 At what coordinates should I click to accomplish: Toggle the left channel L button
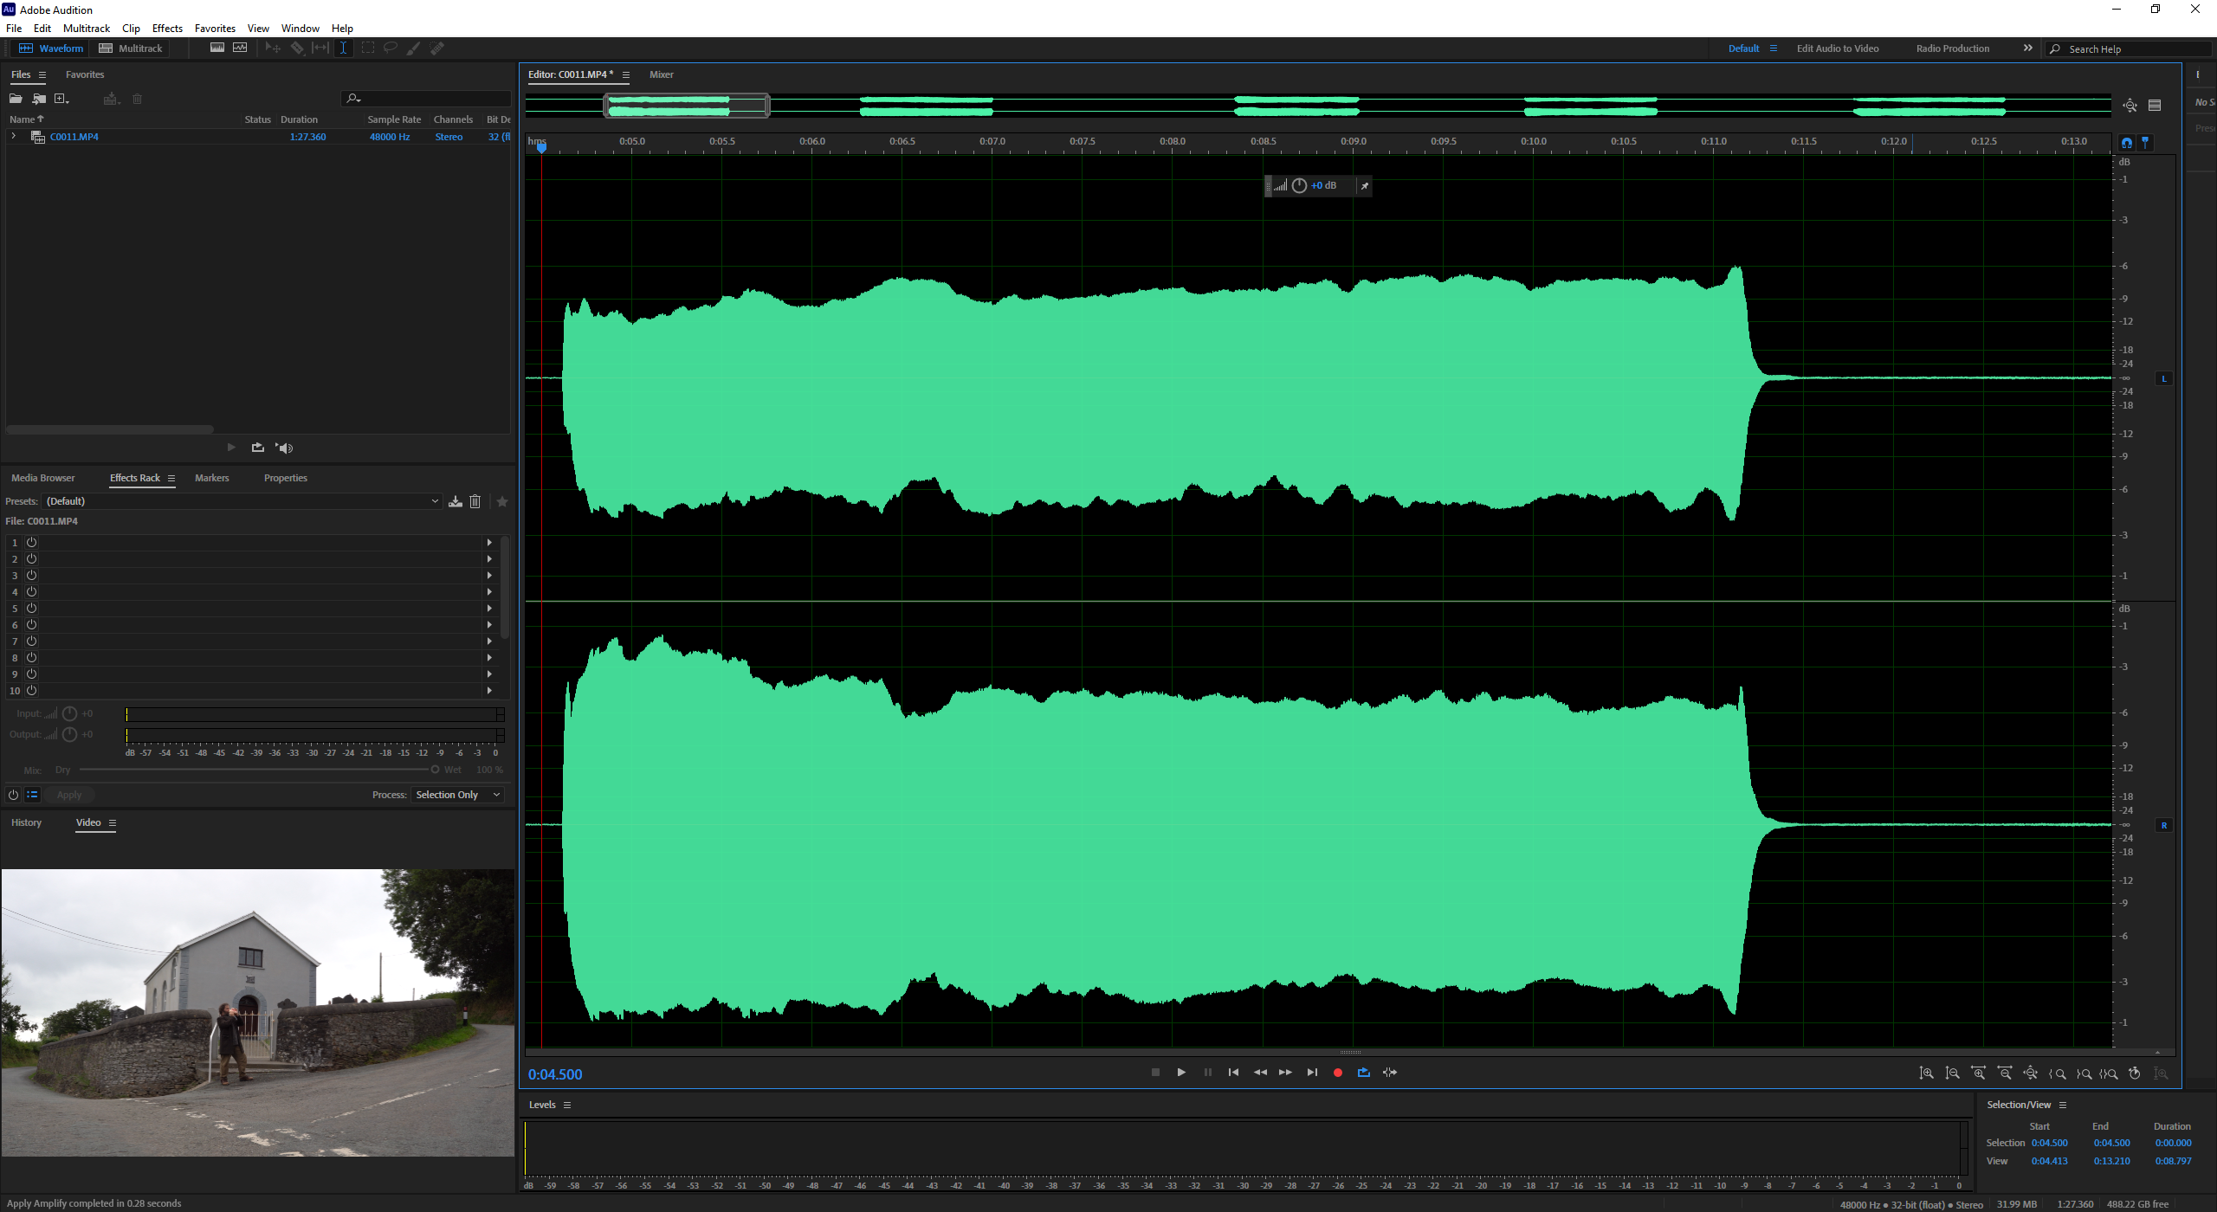pyautogui.click(x=2163, y=379)
